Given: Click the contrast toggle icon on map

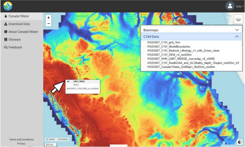Looking at the screenshot, I should coord(239,142).
